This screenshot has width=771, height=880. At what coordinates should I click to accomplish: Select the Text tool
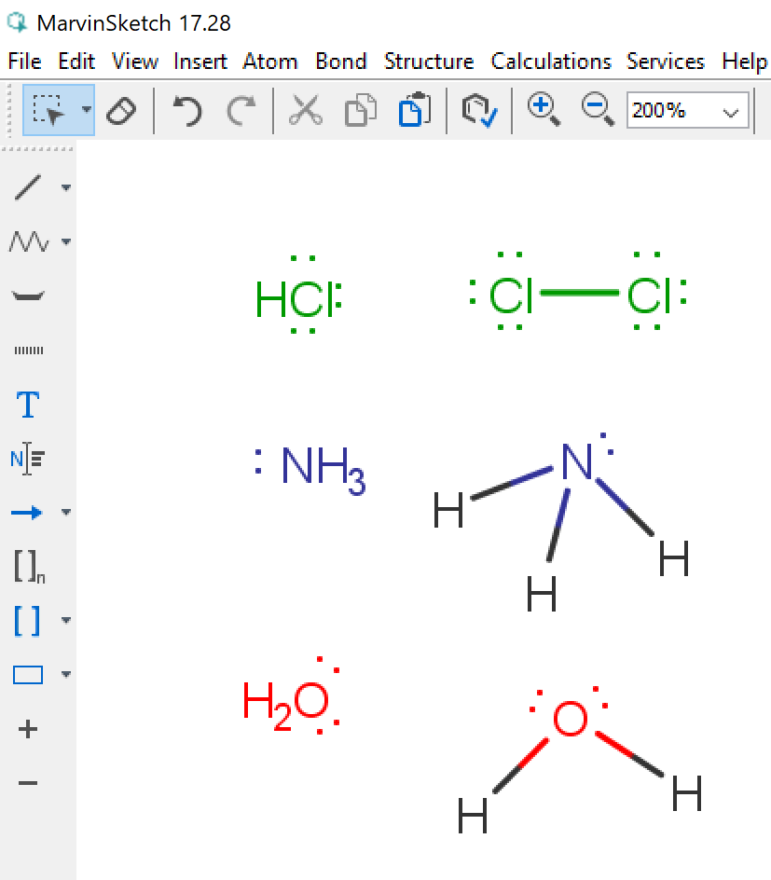(28, 406)
